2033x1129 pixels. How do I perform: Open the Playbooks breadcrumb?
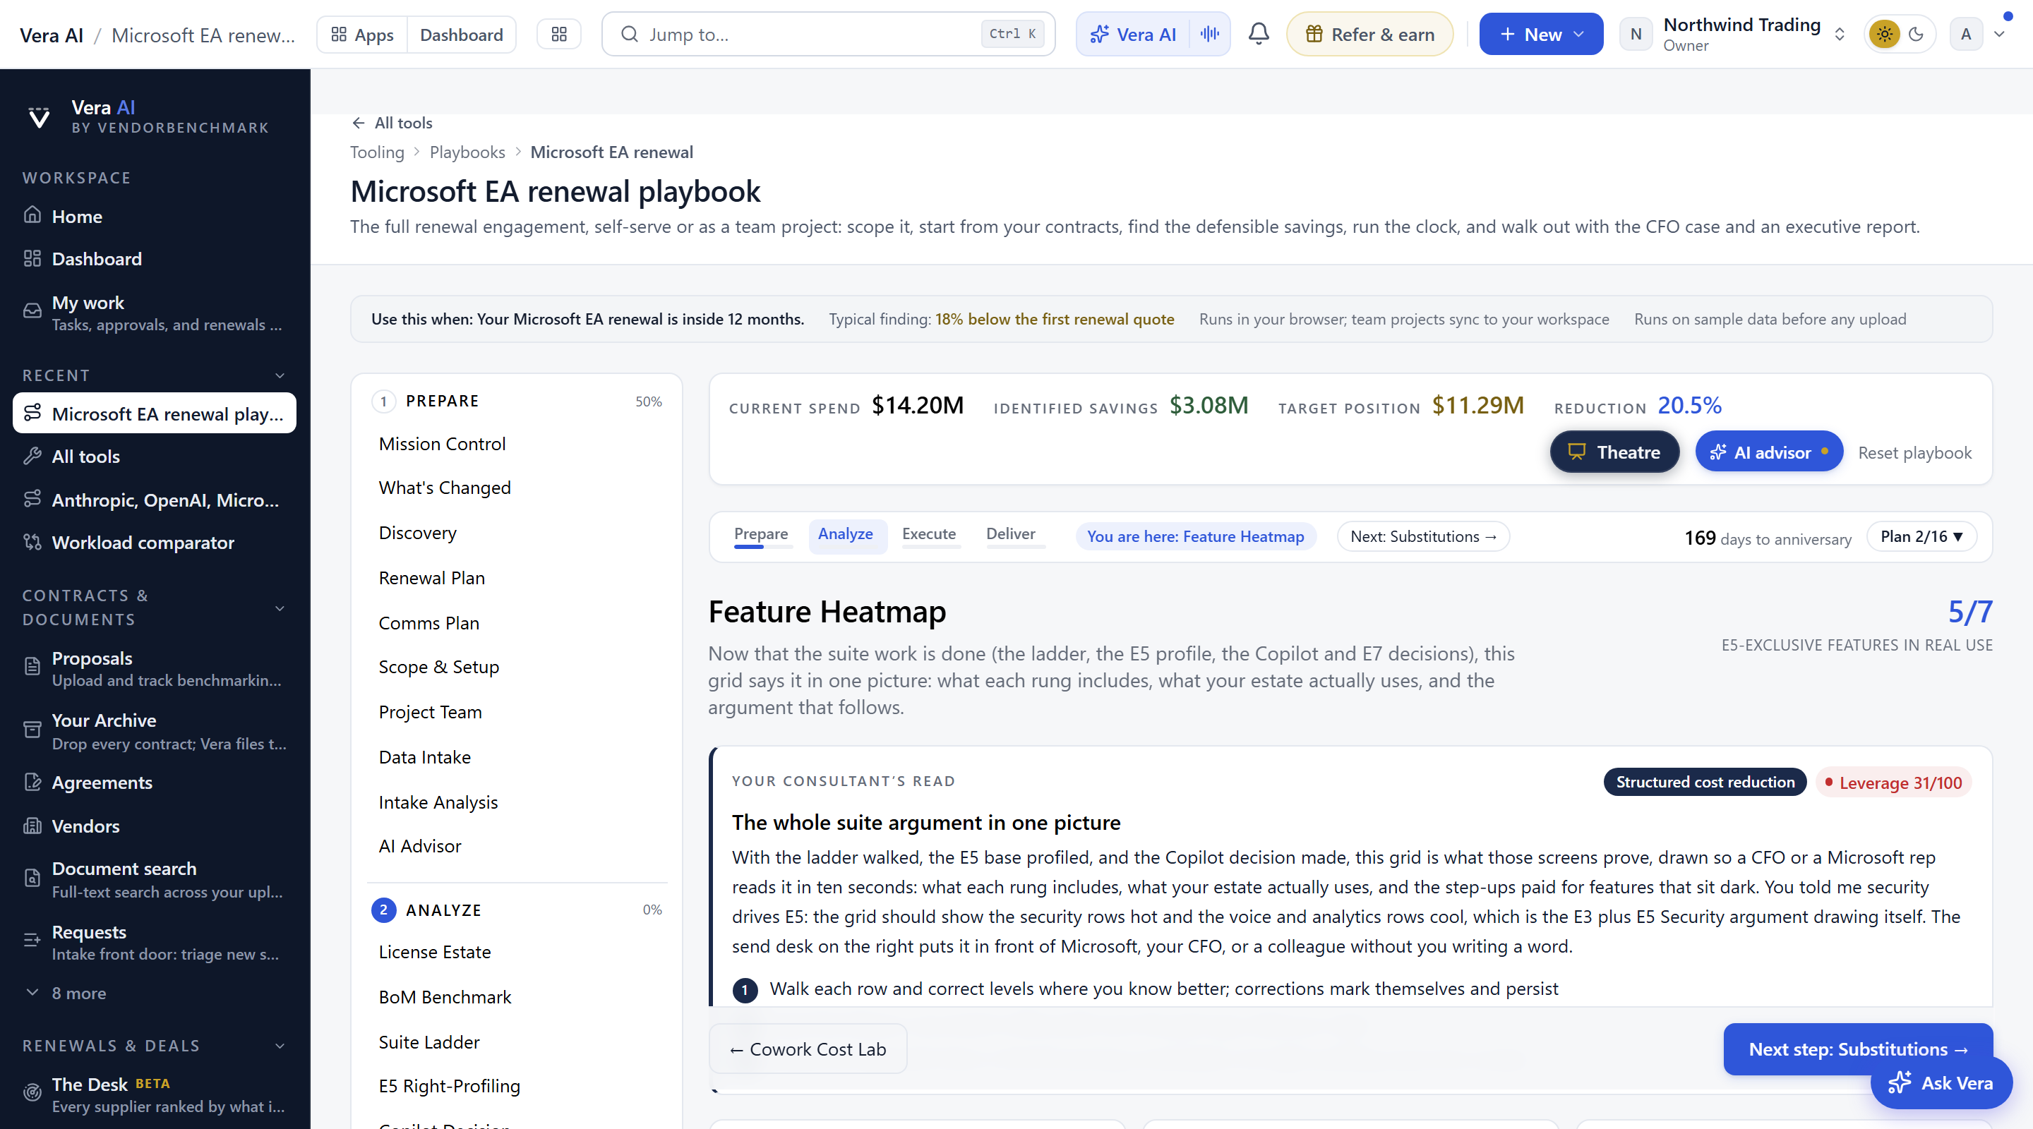click(x=467, y=152)
